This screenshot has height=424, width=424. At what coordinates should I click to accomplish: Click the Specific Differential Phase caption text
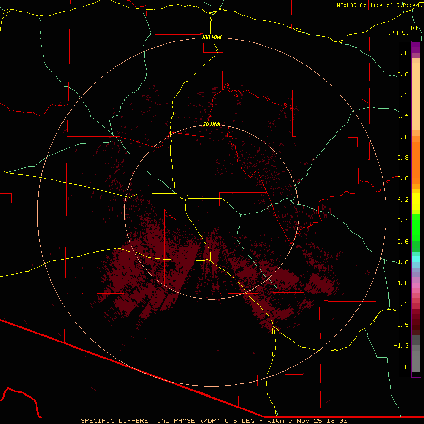point(214,421)
